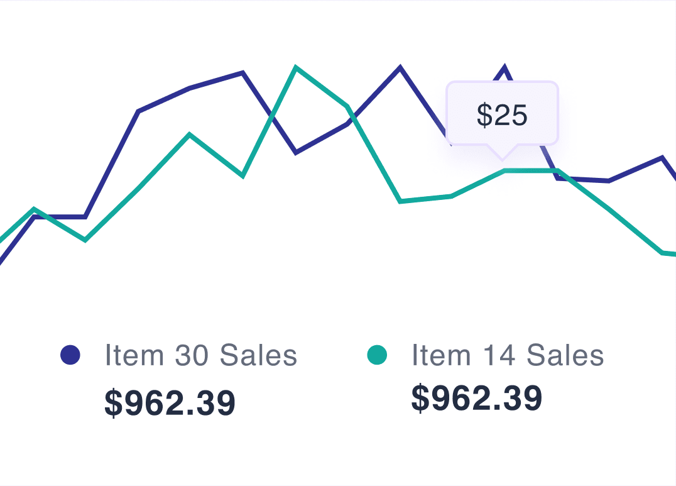Click the dark blue steep rise's top corner
The height and width of the screenshot is (486, 676).
pyautogui.click(x=138, y=111)
